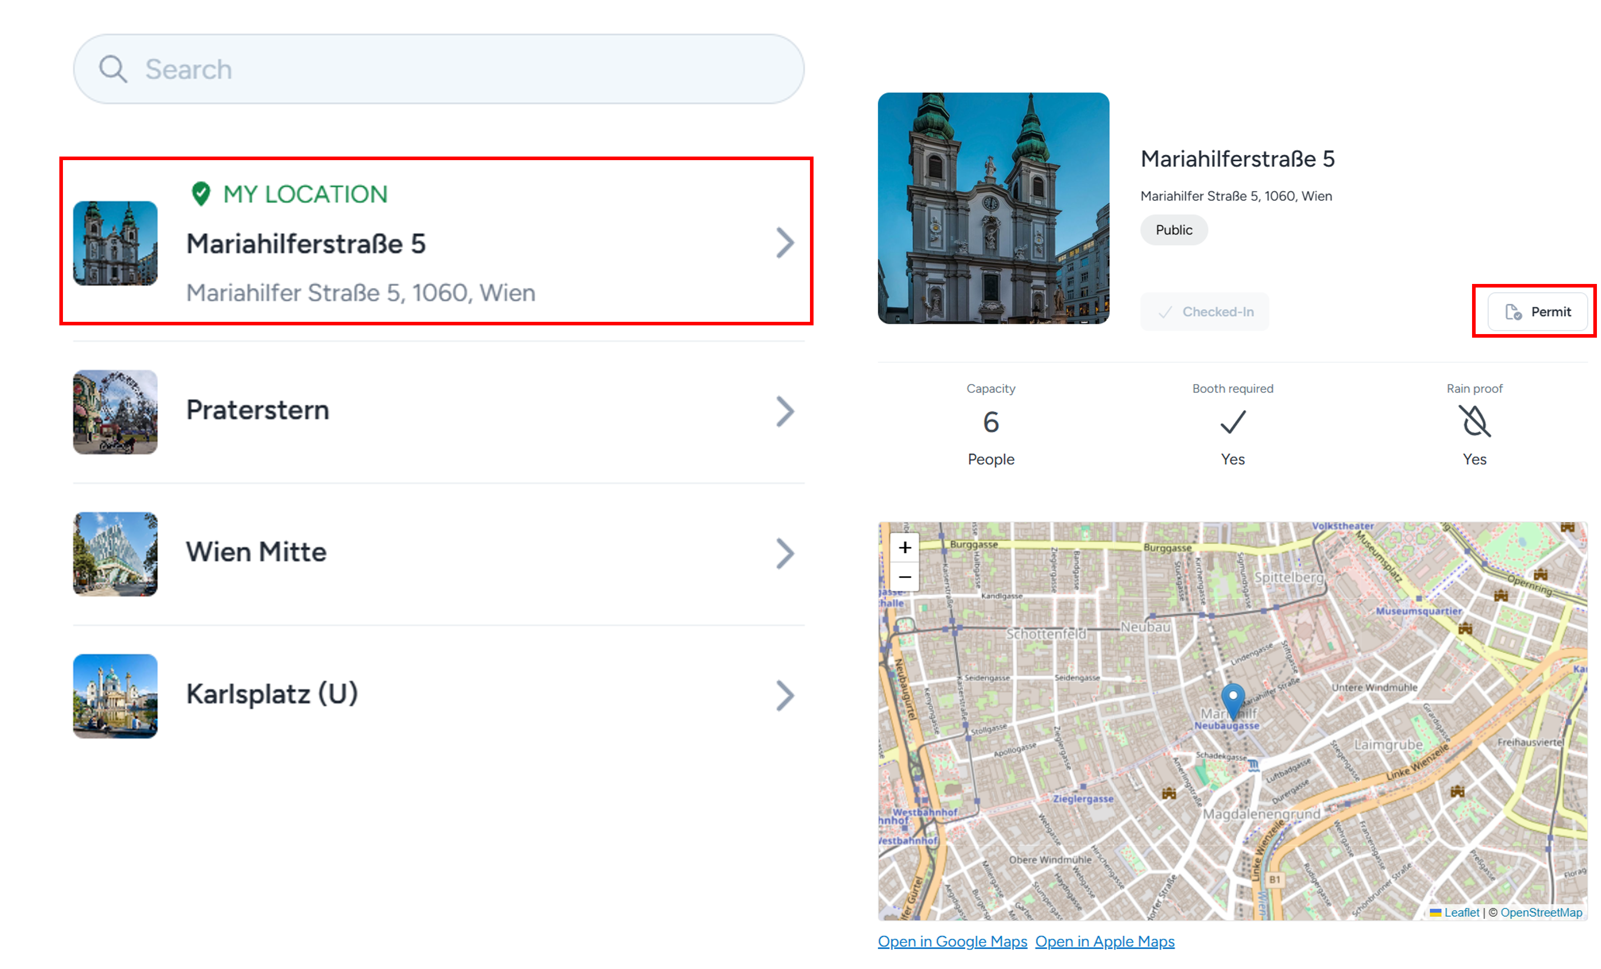The width and height of the screenshot is (1601, 969).
Task: Select the Praterstern location
Action: pyautogui.click(x=438, y=412)
